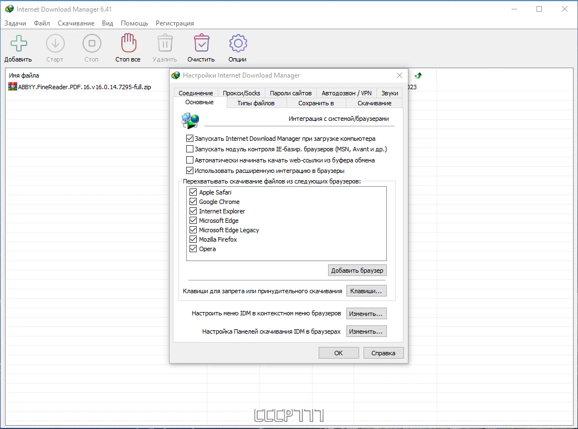
Task: Click the Старт download toolbar icon
Action: (x=55, y=43)
